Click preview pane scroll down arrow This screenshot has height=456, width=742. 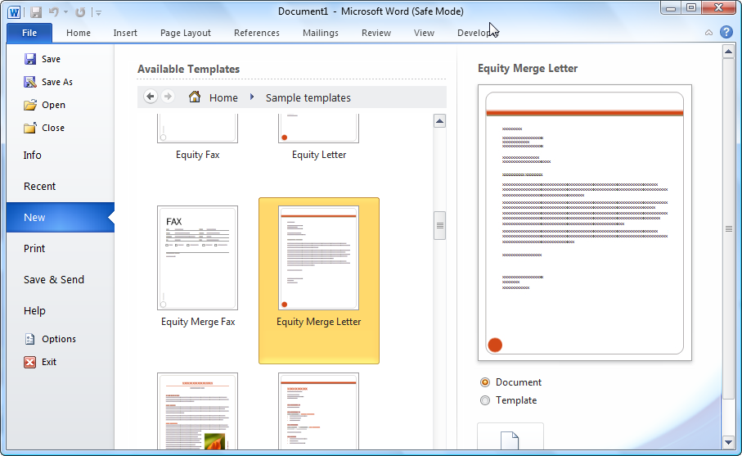tap(728, 443)
